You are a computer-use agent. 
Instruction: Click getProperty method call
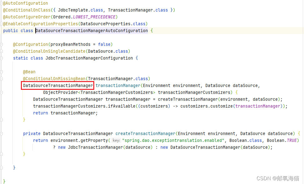point(94,140)
